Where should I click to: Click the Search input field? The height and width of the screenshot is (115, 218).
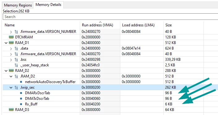point(110,17)
